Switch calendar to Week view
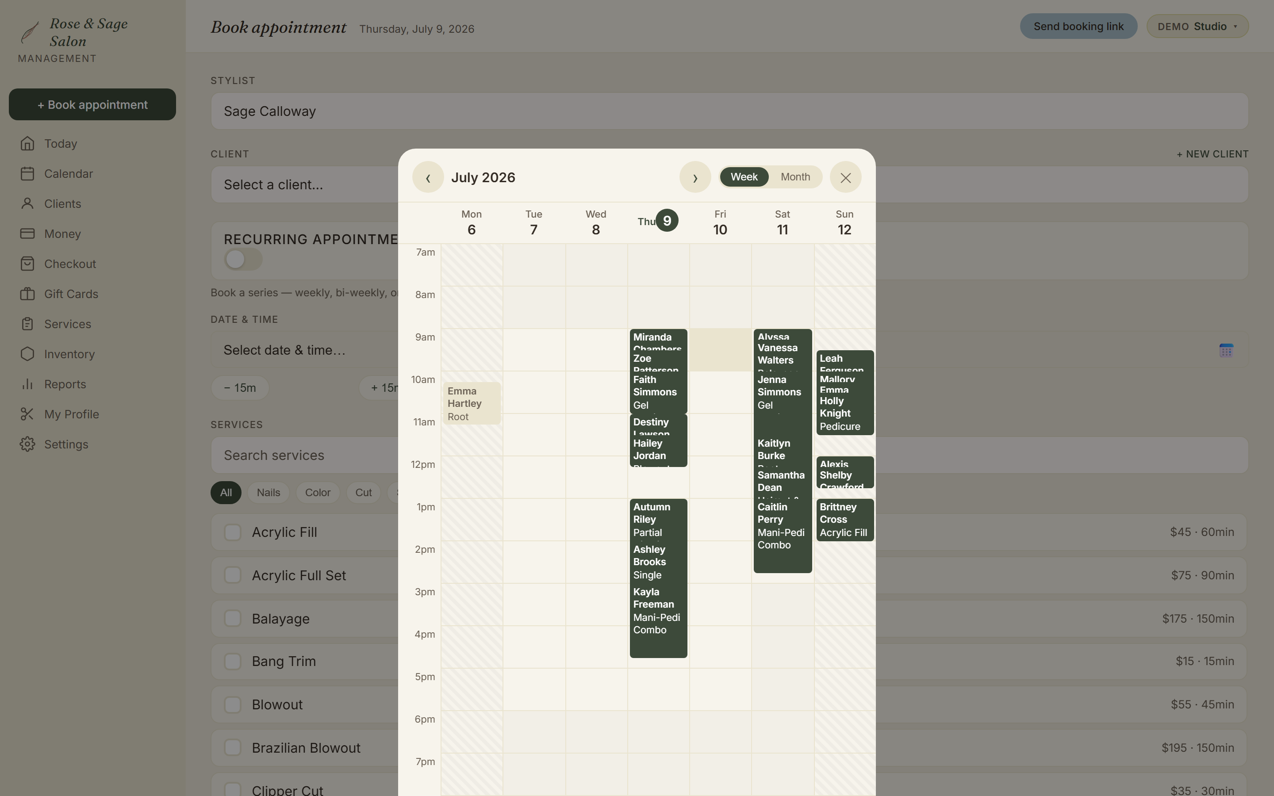Image resolution: width=1274 pixels, height=796 pixels. [x=744, y=177]
